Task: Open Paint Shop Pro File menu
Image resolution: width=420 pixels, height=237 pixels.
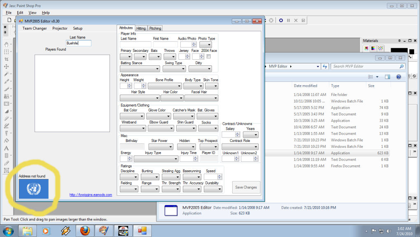Action: [9, 13]
